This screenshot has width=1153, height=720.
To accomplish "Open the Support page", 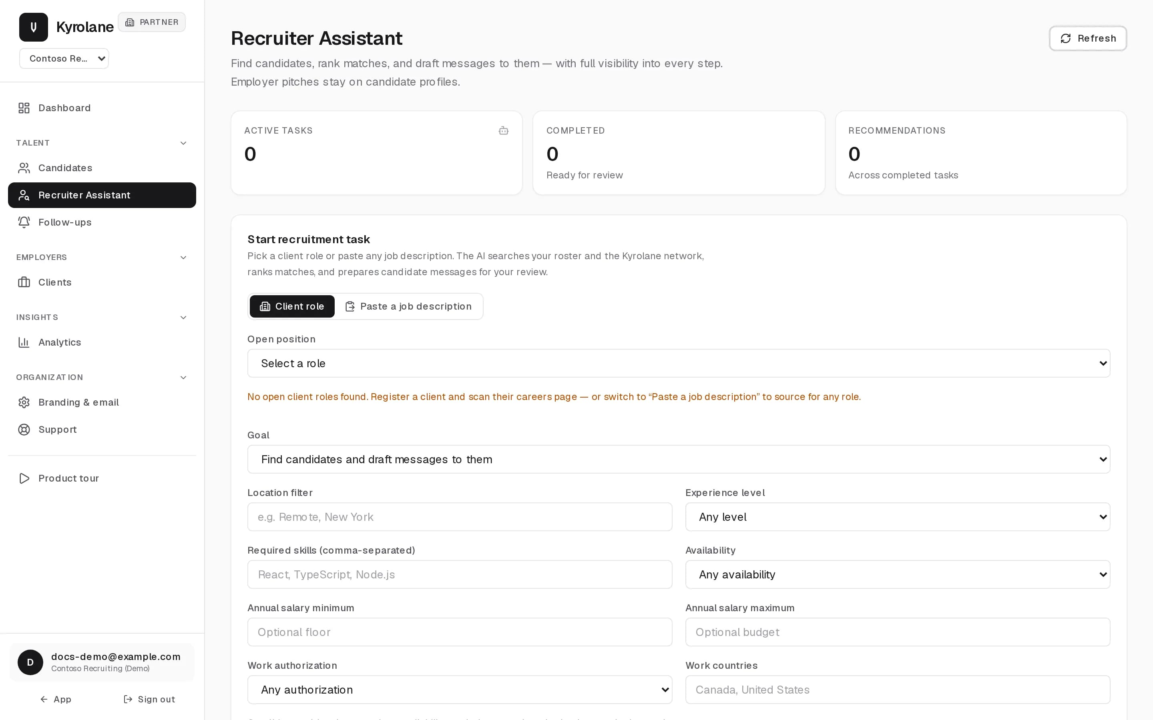I will pos(102,430).
